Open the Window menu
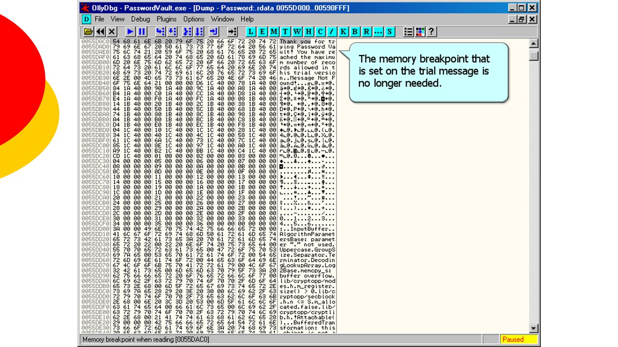The image size is (618, 347). click(223, 19)
